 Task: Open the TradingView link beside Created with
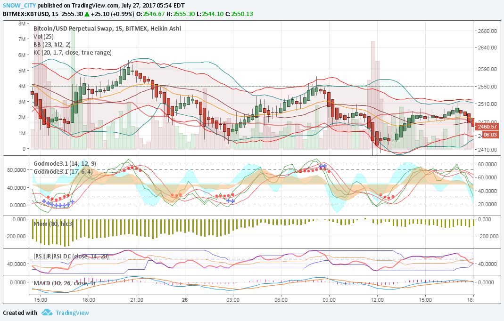point(72,313)
